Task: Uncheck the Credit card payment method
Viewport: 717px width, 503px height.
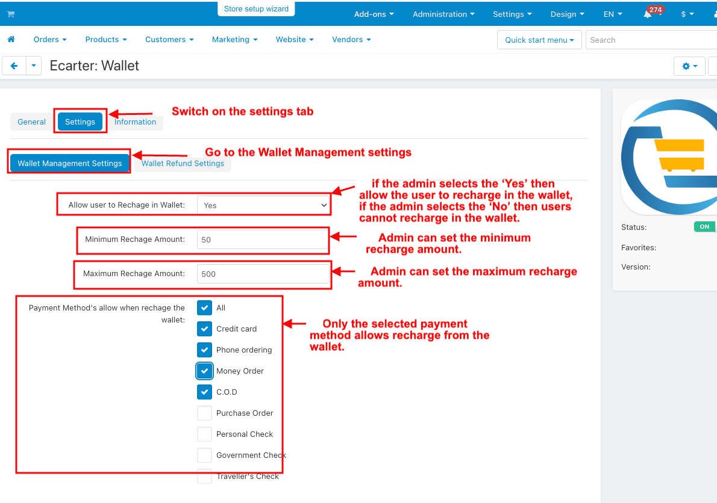Action: (205, 329)
